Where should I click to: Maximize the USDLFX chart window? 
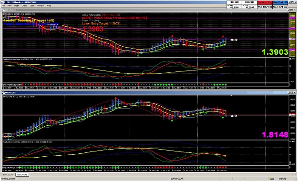[x=291, y=93]
